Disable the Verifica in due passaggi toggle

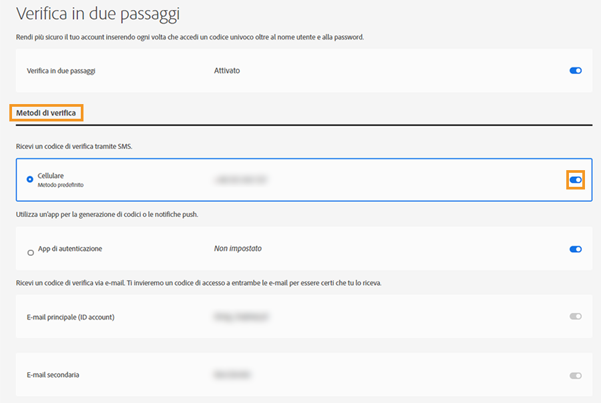(x=576, y=70)
